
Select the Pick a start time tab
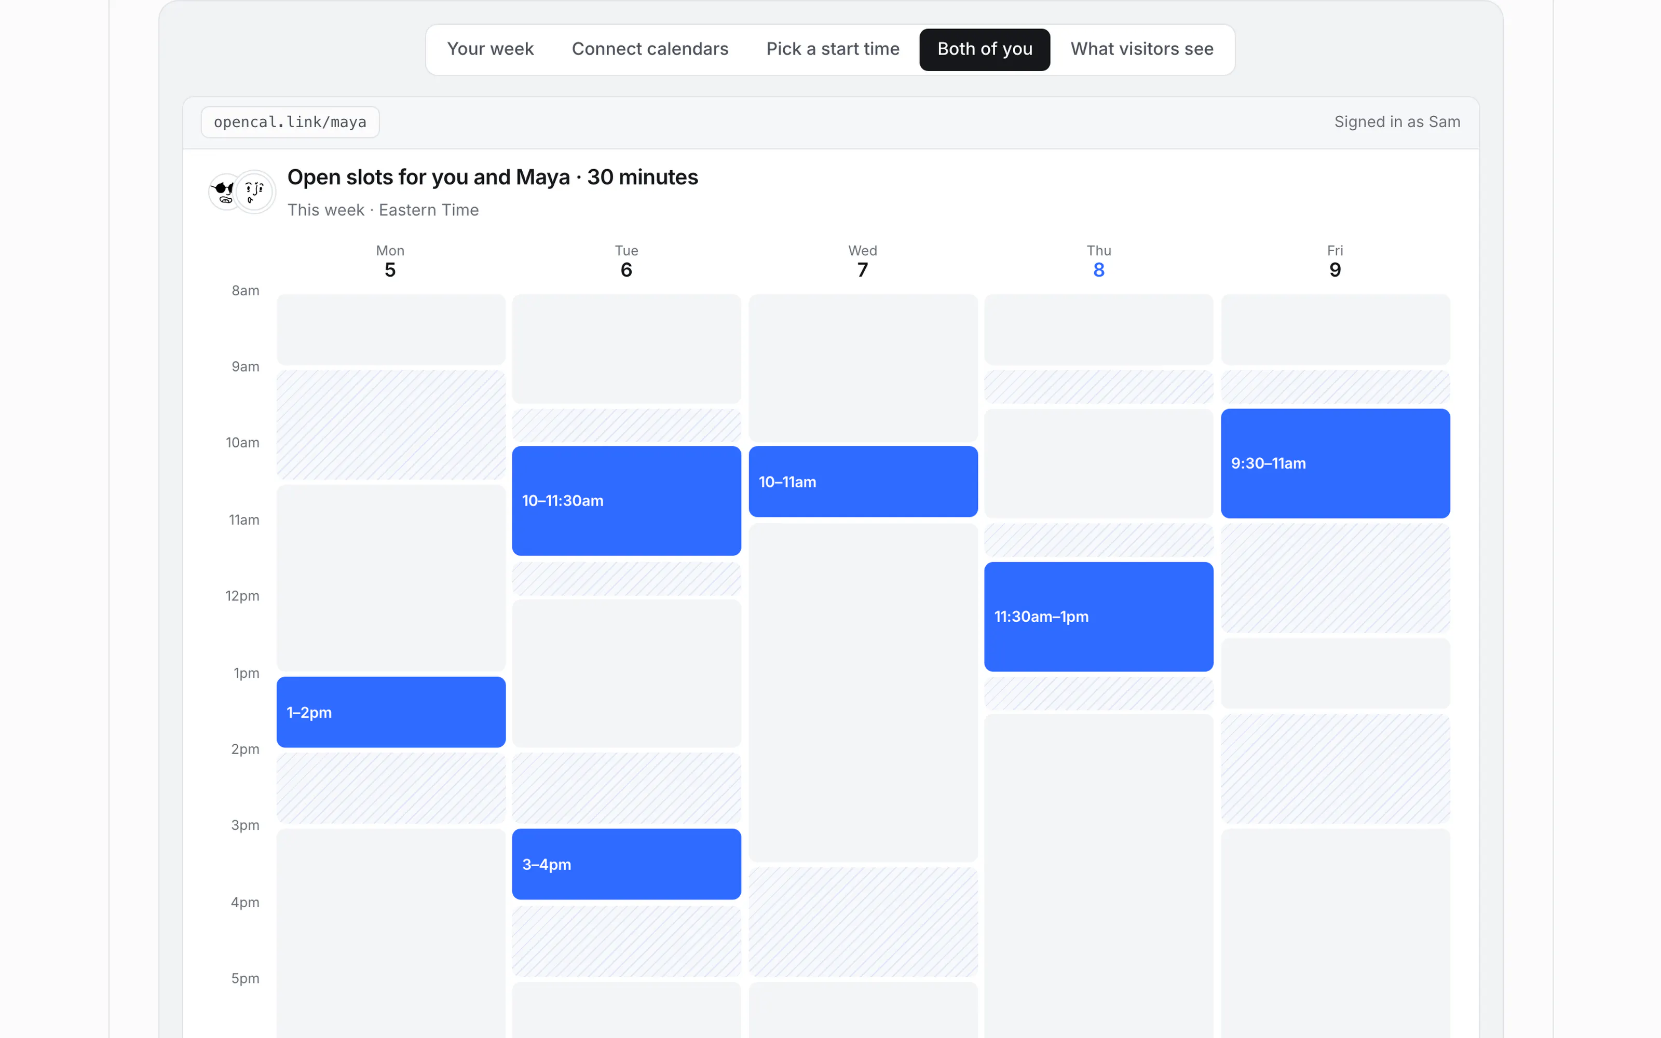833,49
